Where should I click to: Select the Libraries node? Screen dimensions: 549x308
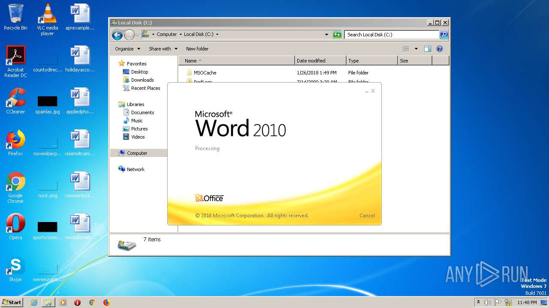tap(135, 104)
